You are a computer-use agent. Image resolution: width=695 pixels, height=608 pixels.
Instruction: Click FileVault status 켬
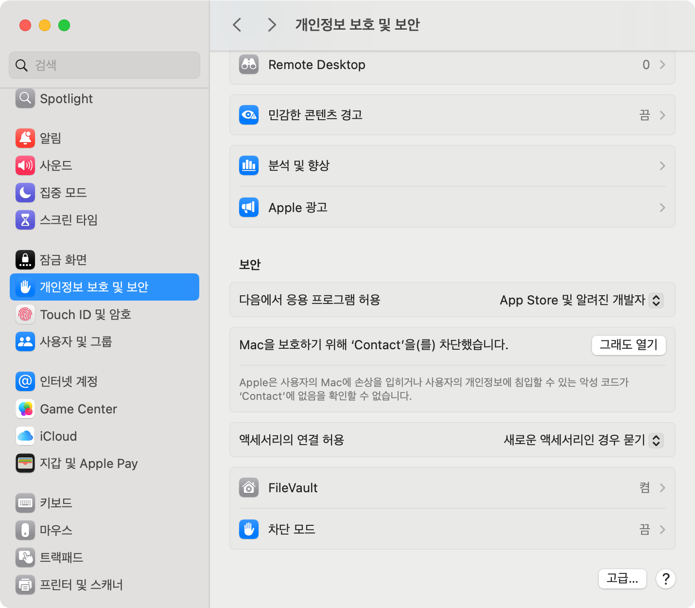tap(644, 488)
